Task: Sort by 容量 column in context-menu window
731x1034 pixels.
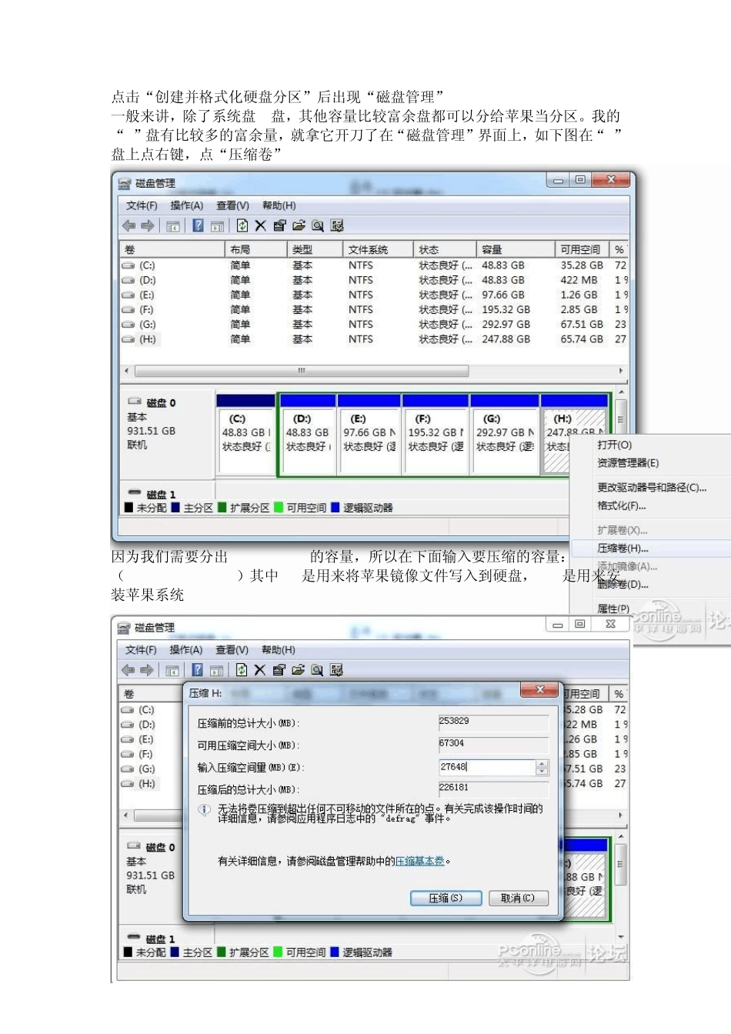Action: coord(516,250)
